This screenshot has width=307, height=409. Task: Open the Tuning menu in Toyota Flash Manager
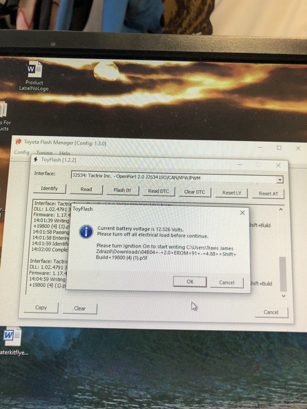click(x=44, y=153)
